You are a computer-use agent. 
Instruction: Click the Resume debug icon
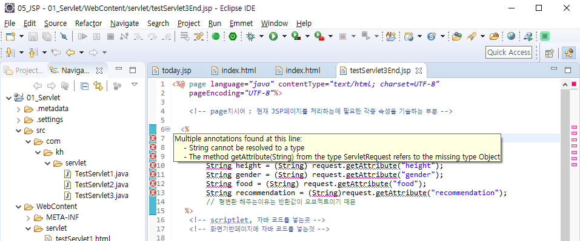(82, 36)
